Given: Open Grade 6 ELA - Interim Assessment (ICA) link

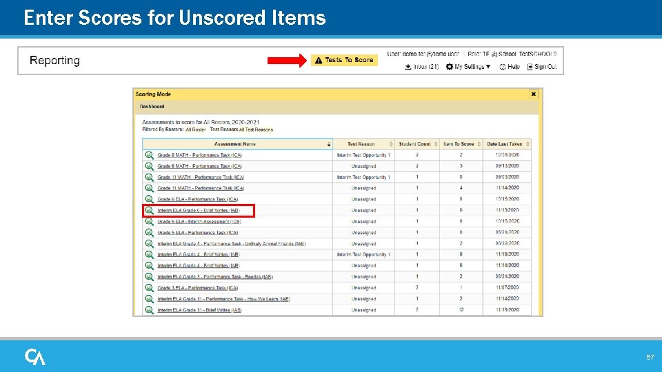Looking at the screenshot, I should pos(199,221).
